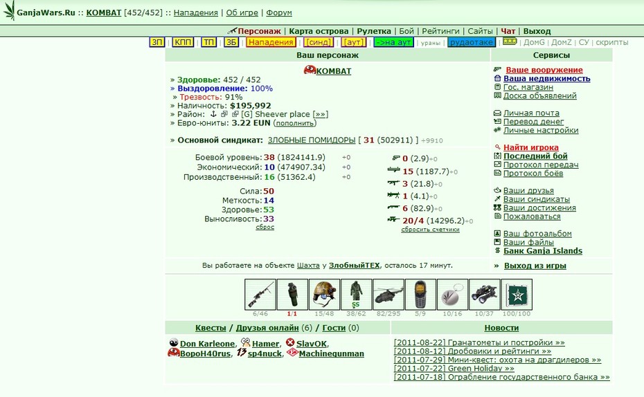The width and height of the screenshot is (644, 397).
Task: Click сбросить счетчики link
Action: coord(431,229)
